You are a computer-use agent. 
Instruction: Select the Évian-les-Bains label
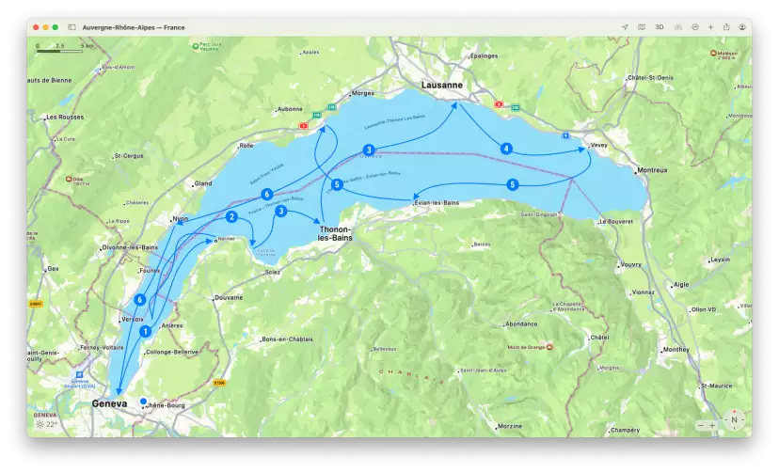[x=437, y=202]
